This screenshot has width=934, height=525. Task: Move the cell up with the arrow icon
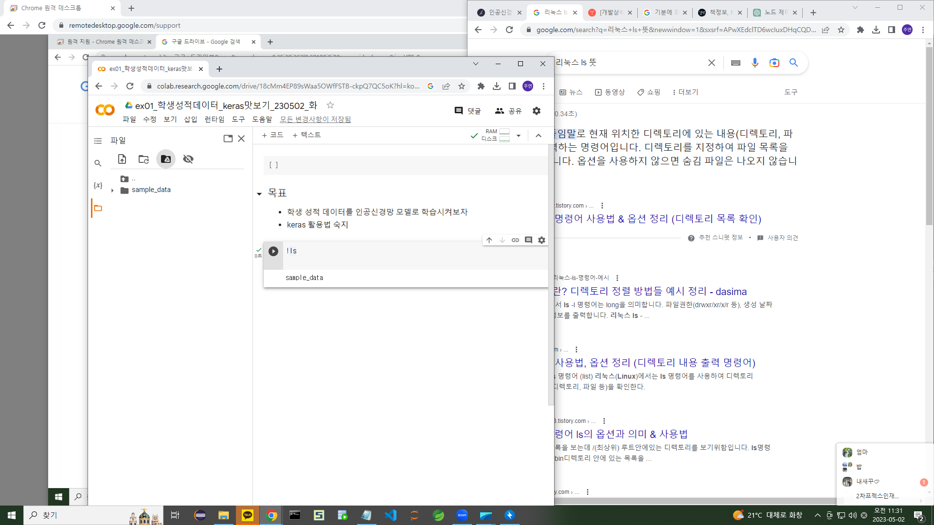489,240
